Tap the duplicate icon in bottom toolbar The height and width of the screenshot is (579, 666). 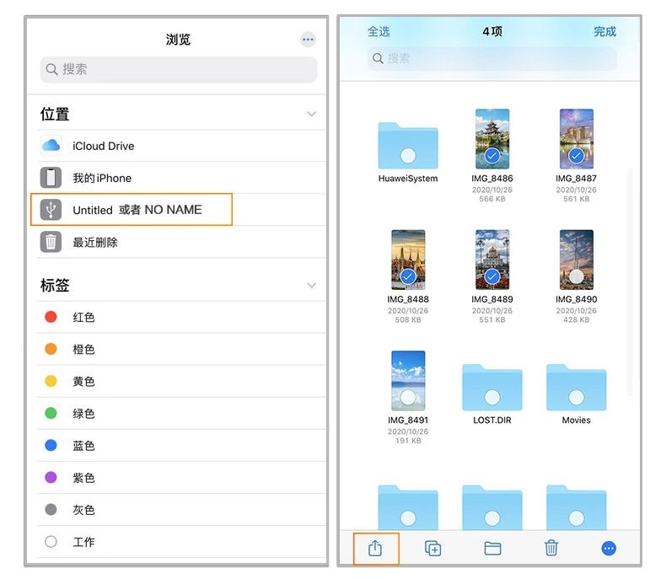tap(432, 548)
